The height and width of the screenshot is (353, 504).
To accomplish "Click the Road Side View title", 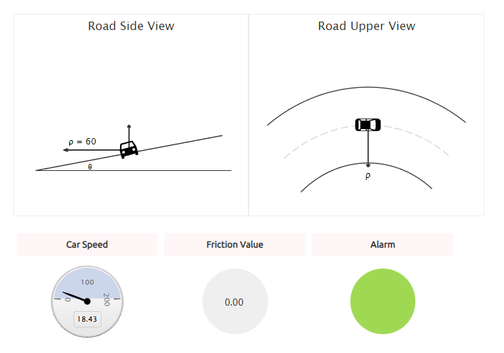I will 131,26.
